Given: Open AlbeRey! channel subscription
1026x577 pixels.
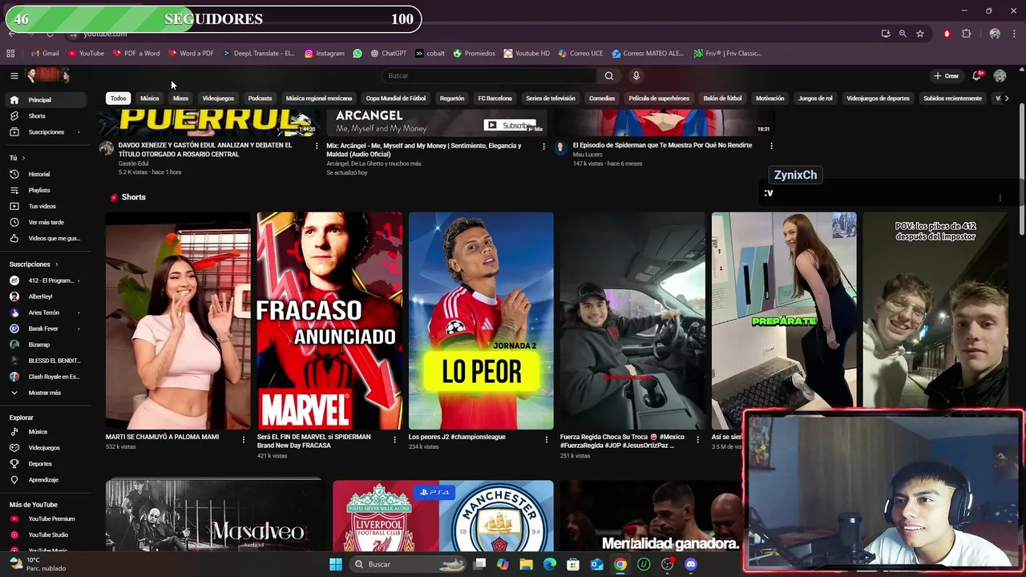Looking at the screenshot, I should coord(46,297).
